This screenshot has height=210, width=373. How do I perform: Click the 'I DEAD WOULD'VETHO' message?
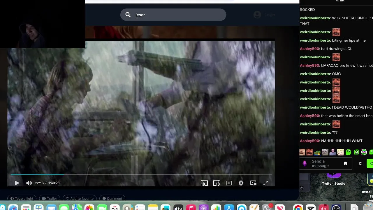point(352,107)
